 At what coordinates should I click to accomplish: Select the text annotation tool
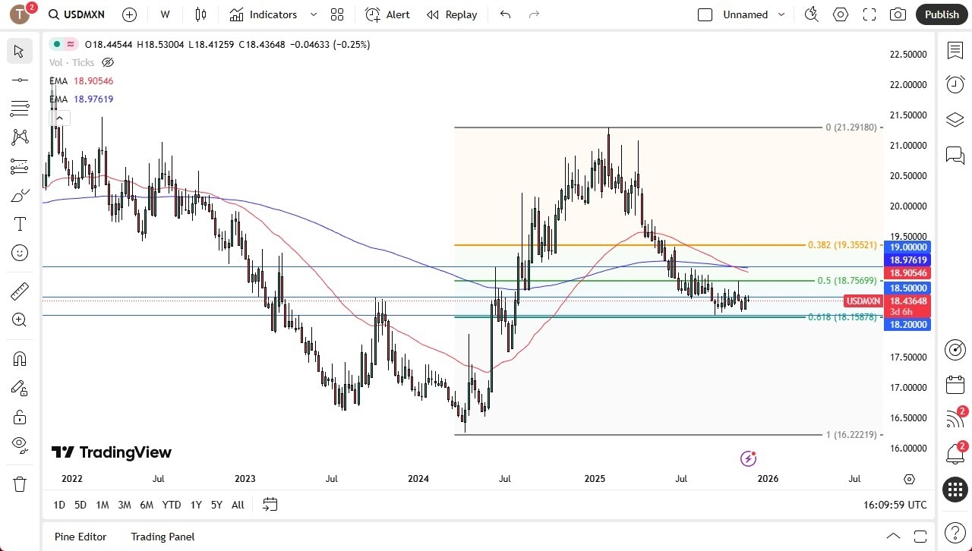[x=20, y=223]
